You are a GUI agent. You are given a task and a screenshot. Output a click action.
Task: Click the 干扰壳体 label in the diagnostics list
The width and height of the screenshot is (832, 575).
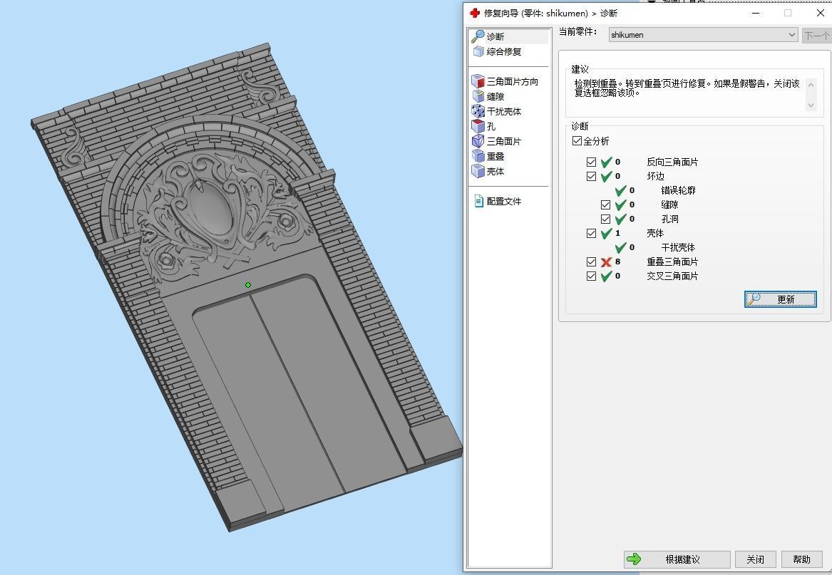click(678, 248)
